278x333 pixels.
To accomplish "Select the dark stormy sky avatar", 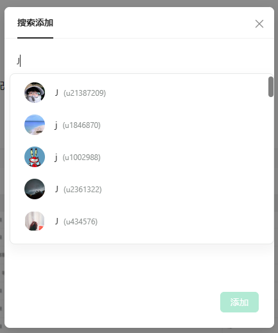I will click(x=35, y=189).
